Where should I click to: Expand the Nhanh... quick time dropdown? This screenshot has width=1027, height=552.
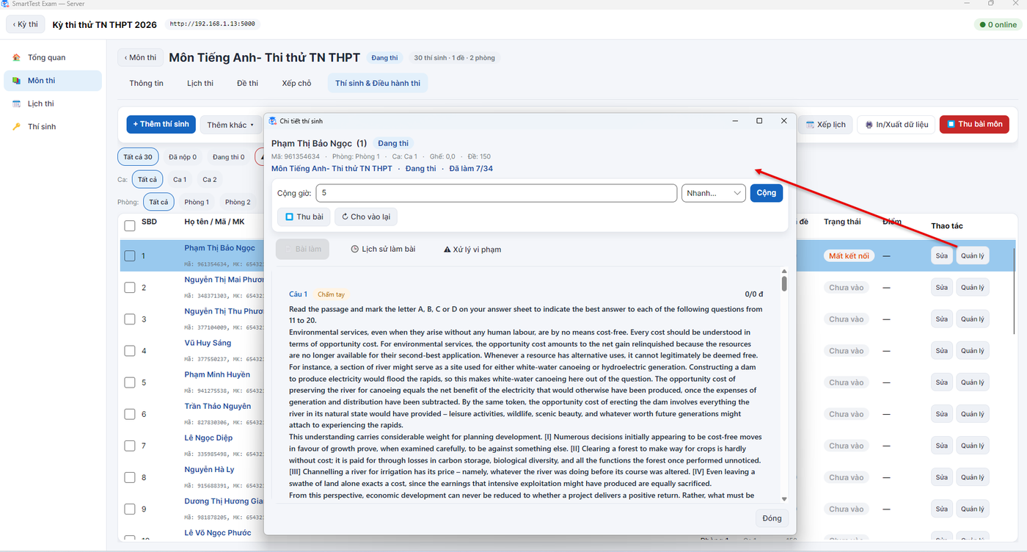click(x=714, y=193)
